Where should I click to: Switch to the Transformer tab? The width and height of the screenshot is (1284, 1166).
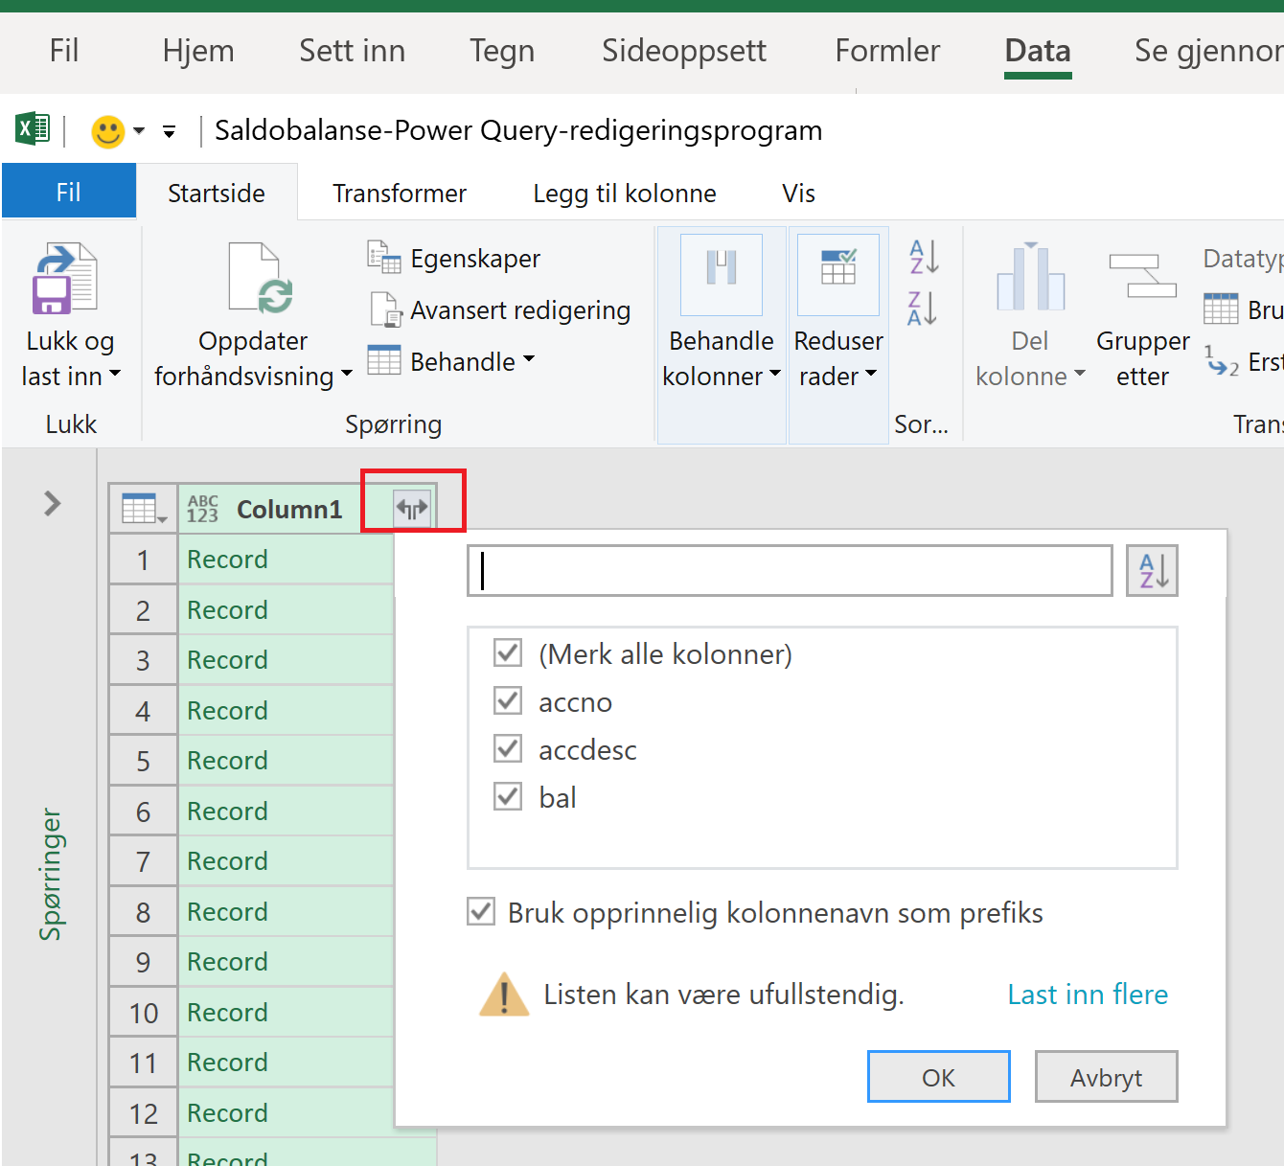coord(400,194)
